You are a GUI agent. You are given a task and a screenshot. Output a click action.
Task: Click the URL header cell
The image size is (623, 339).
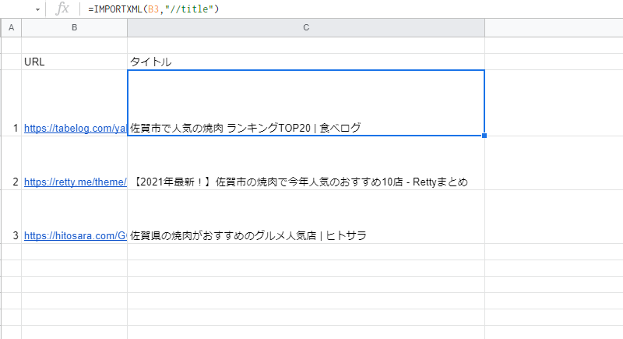click(74, 62)
